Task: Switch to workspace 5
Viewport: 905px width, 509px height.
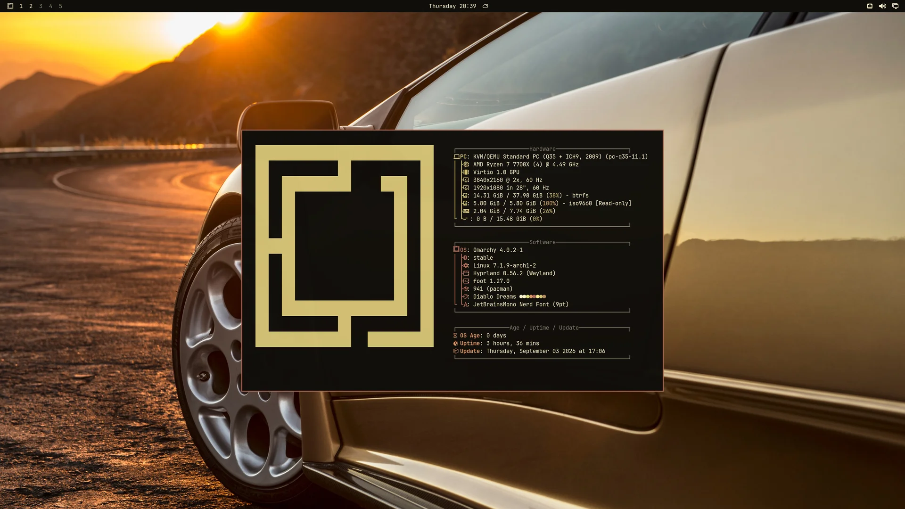Action: [x=60, y=6]
